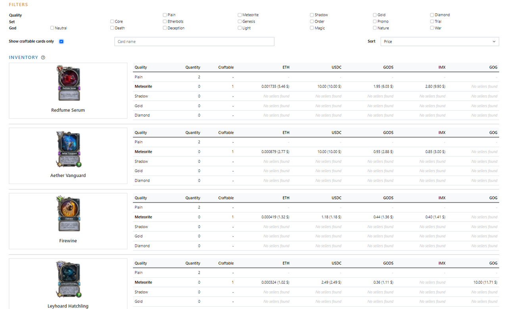
Task: Toggle the Neutral god checkbox
Action: click(x=52, y=28)
